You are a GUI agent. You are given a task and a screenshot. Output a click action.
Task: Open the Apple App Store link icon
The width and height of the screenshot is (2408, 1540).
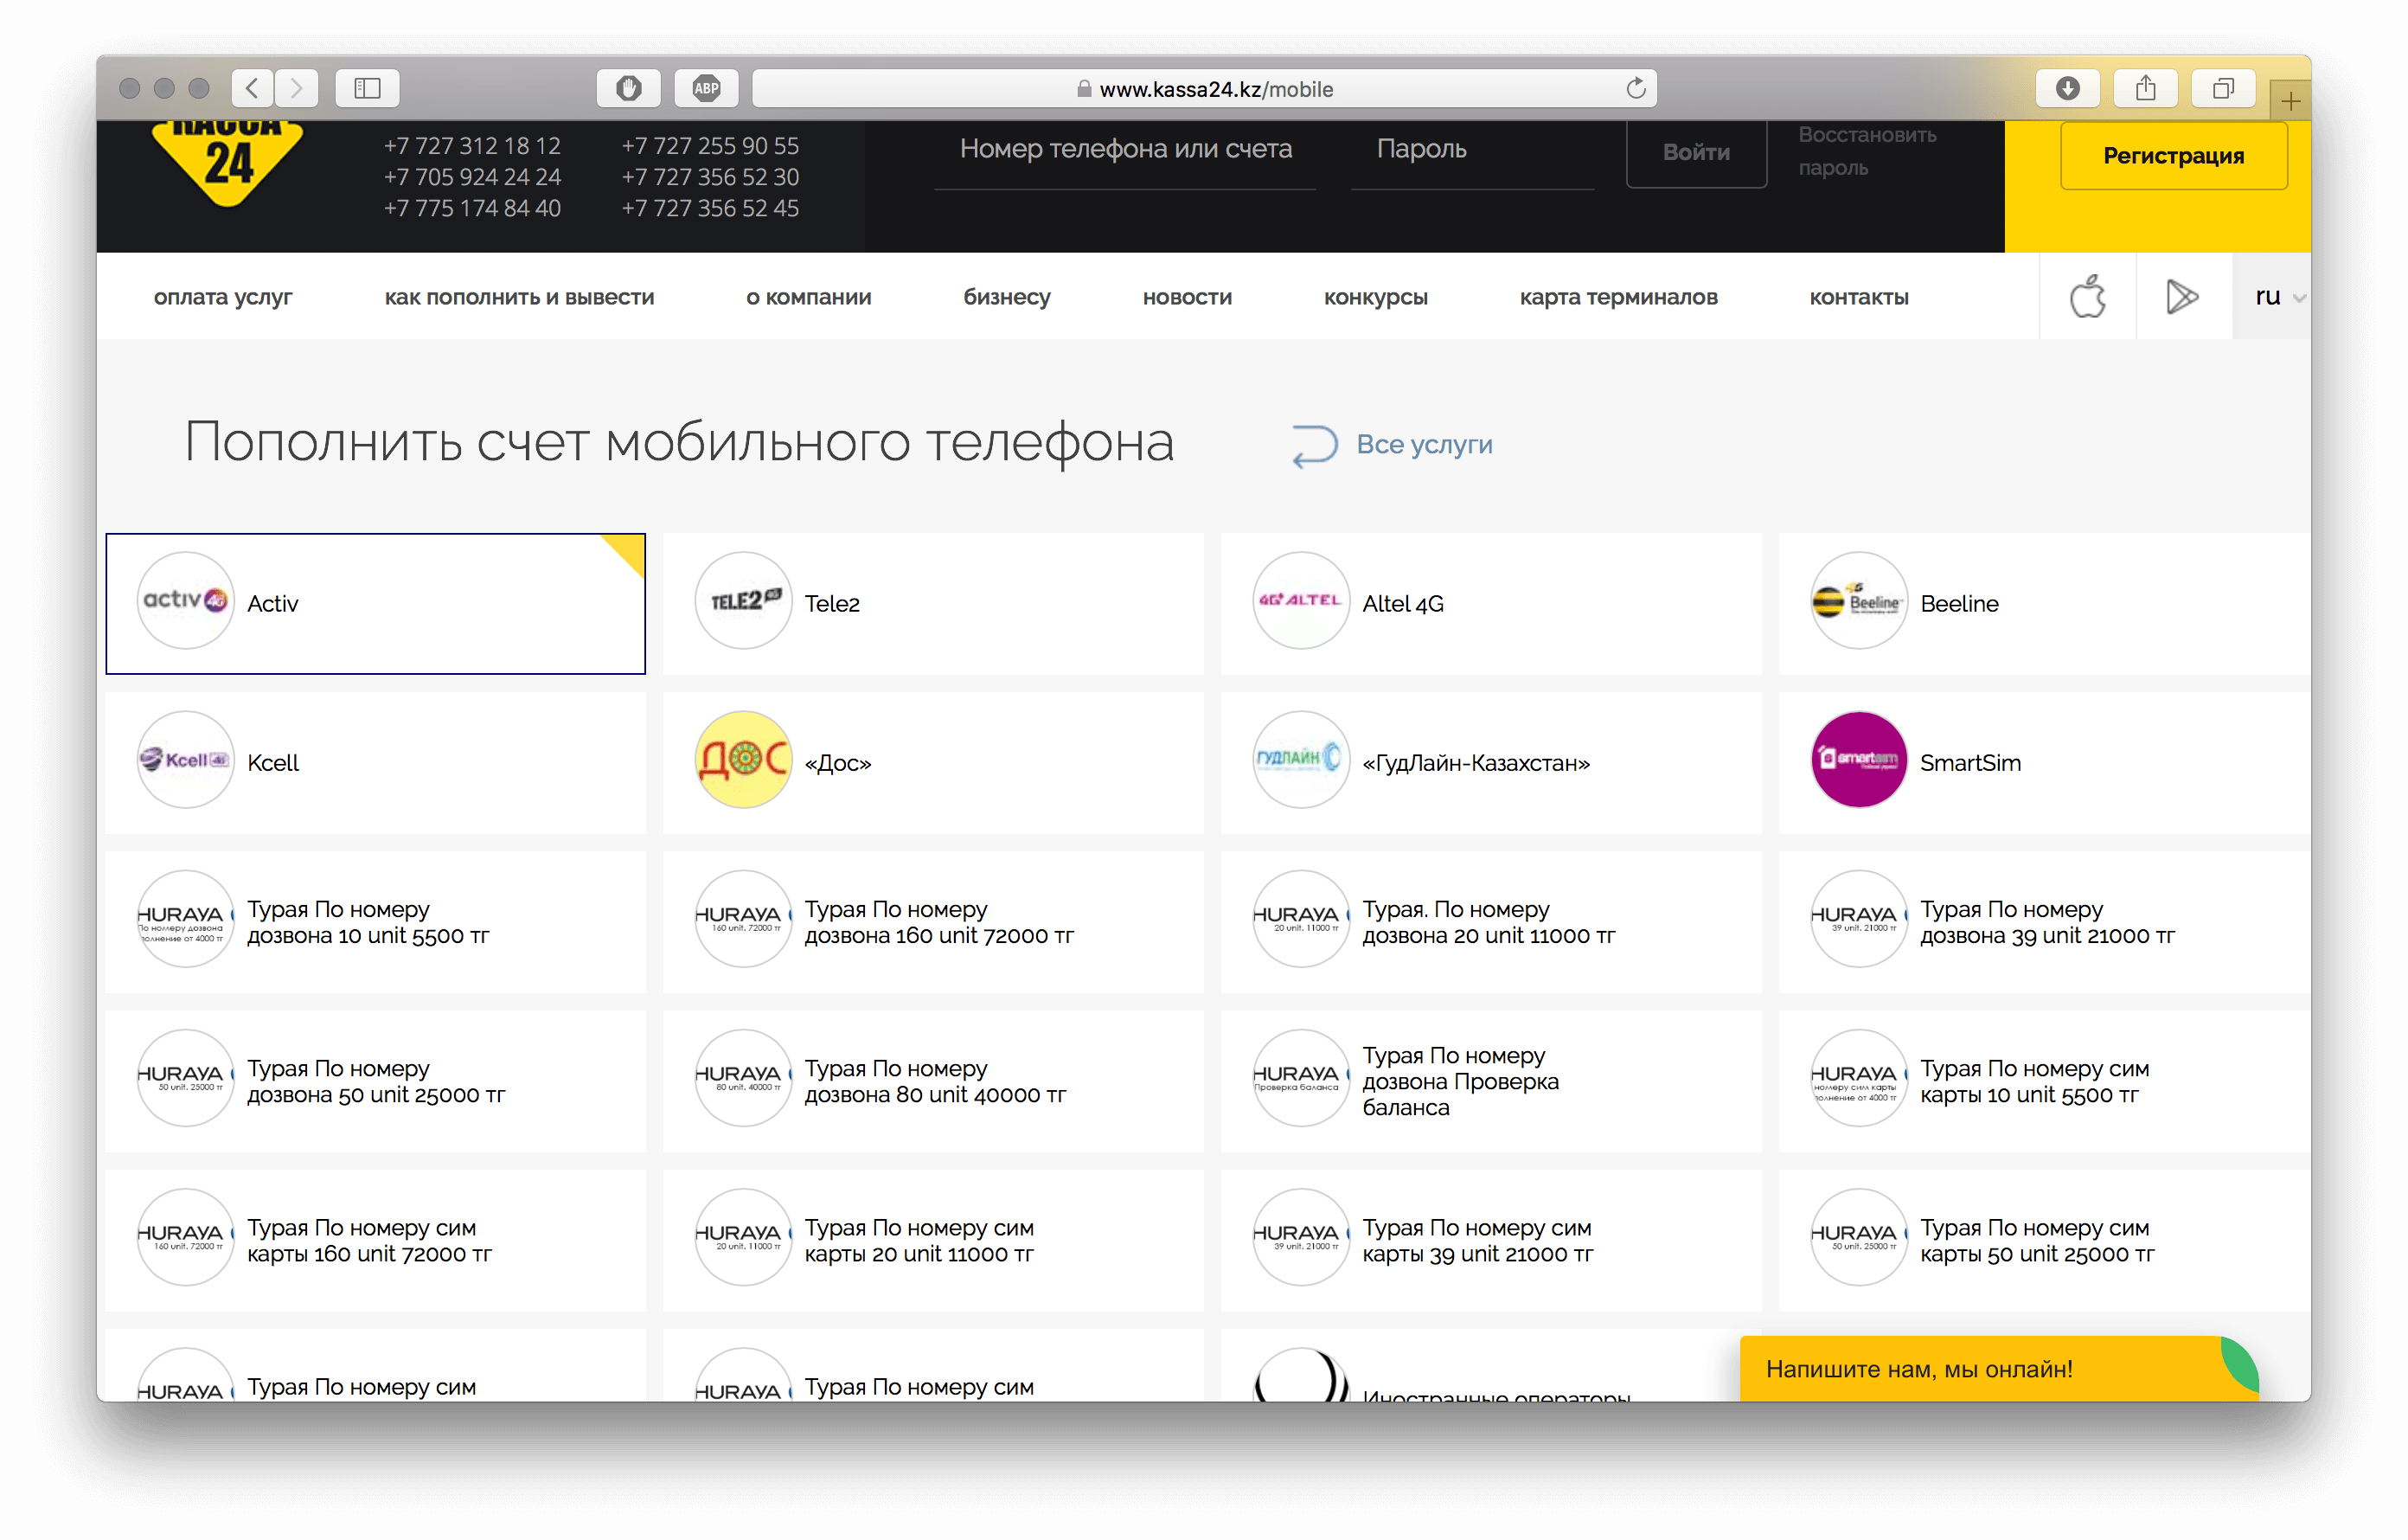coord(2087,296)
